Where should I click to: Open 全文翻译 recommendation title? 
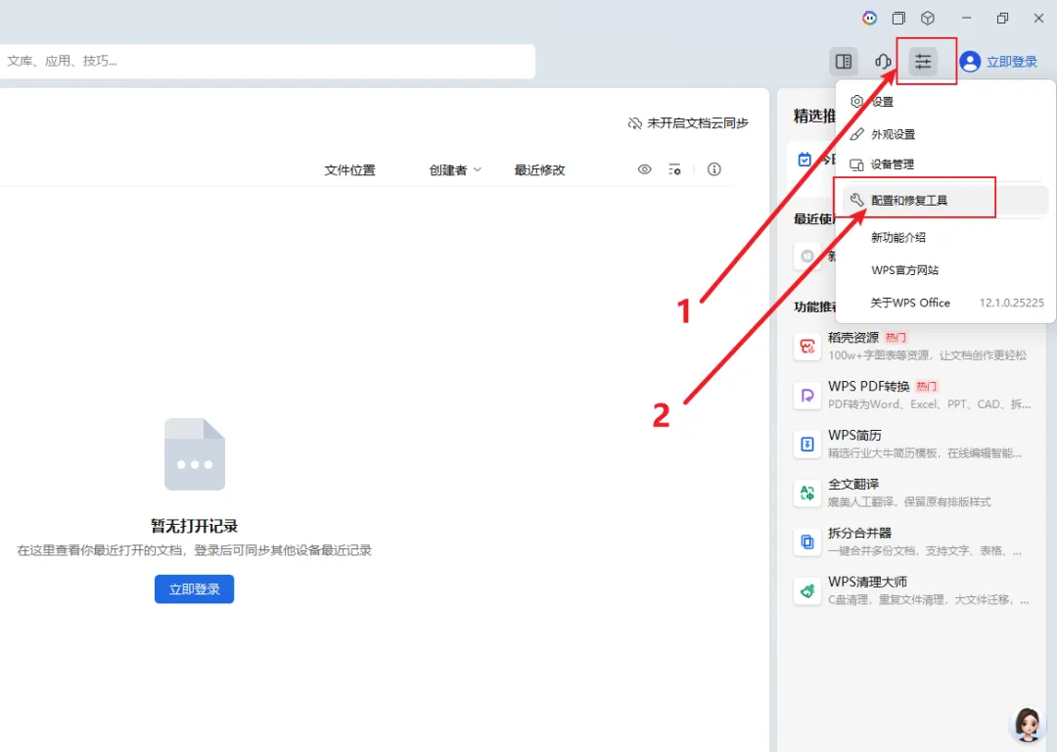(x=852, y=484)
